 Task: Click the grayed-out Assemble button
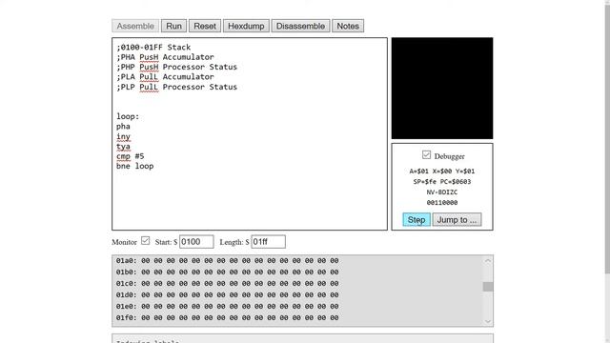(135, 26)
